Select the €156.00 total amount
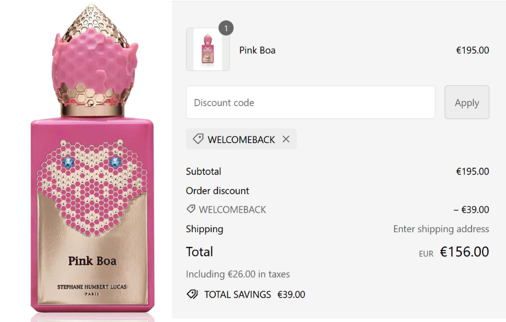The width and height of the screenshot is (506, 322). coord(464,252)
